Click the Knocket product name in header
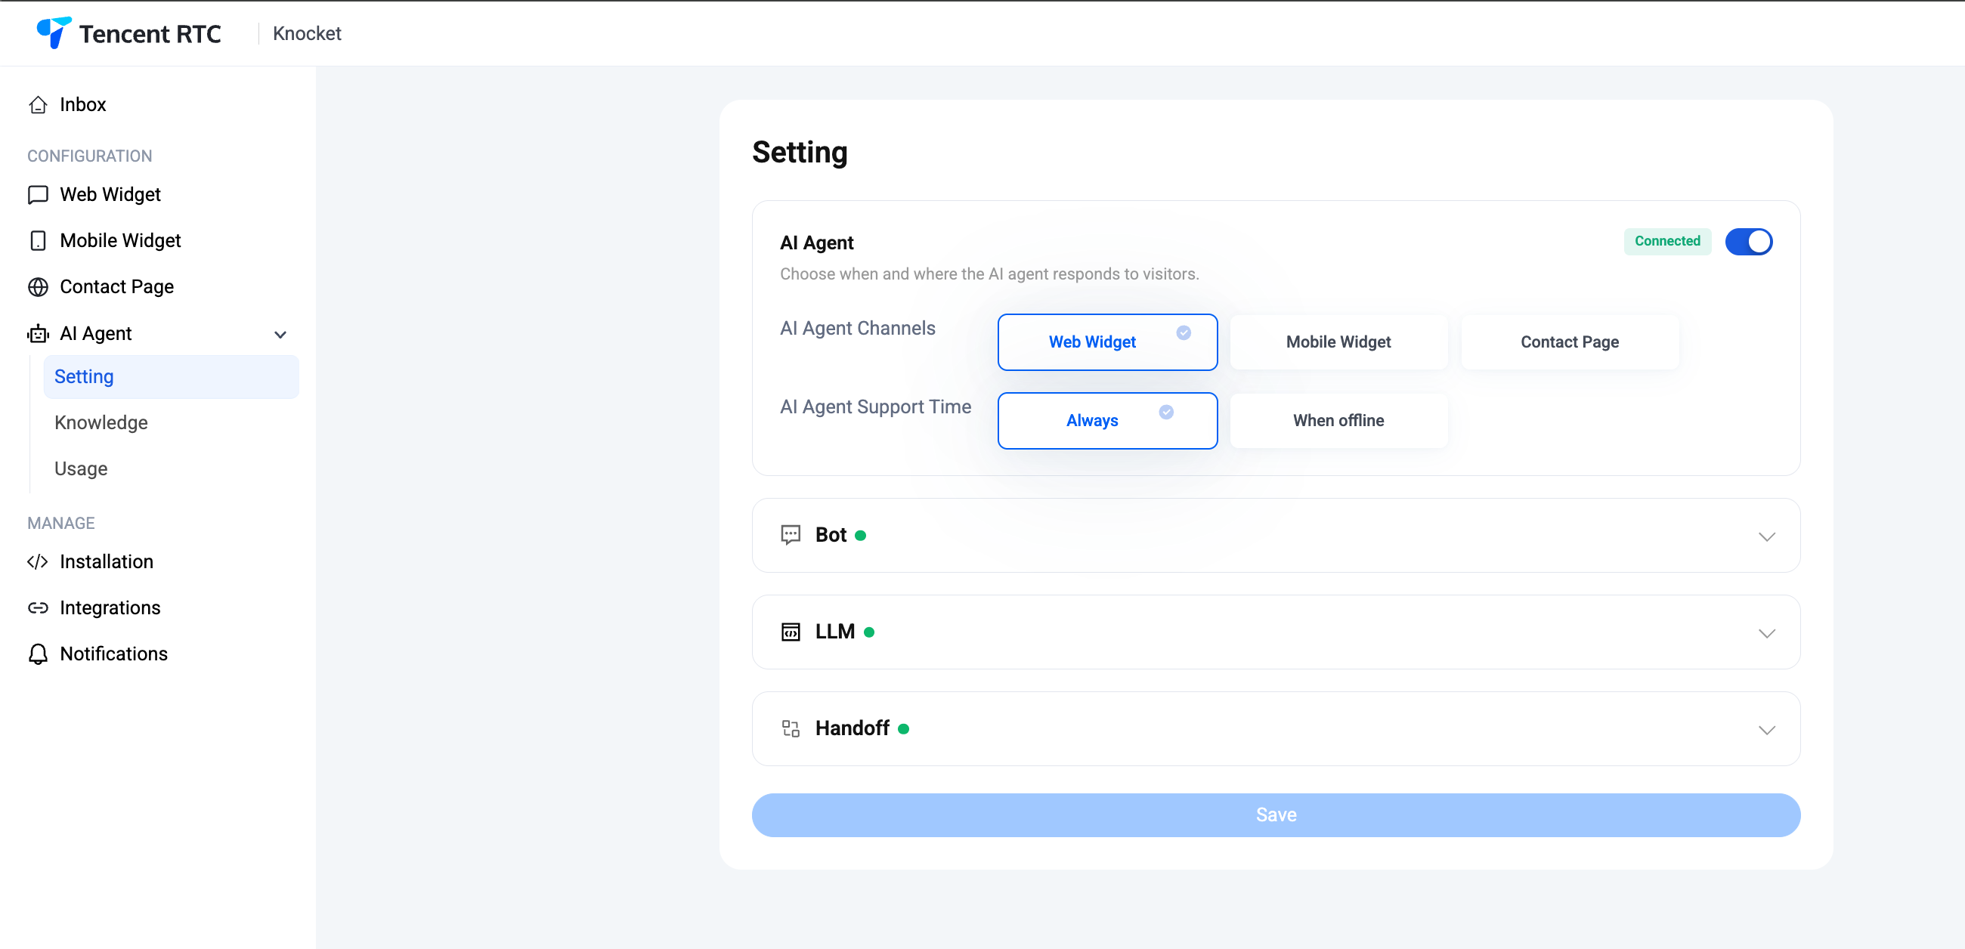Screen dimensions: 1965x949 pyautogui.click(x=307, y=33)
